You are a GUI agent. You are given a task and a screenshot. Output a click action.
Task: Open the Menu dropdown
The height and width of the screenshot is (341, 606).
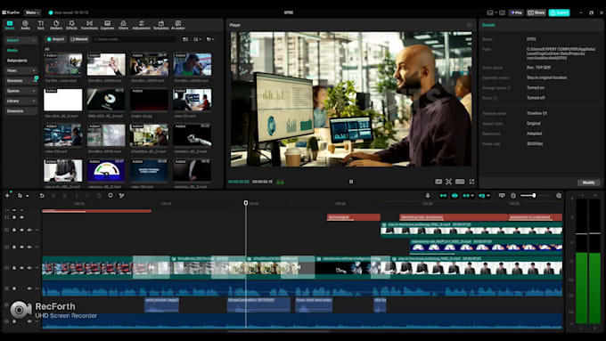coord(32,12)
